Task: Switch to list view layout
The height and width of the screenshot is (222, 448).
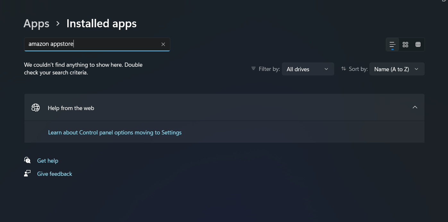Action: click(x=392, y=45)
